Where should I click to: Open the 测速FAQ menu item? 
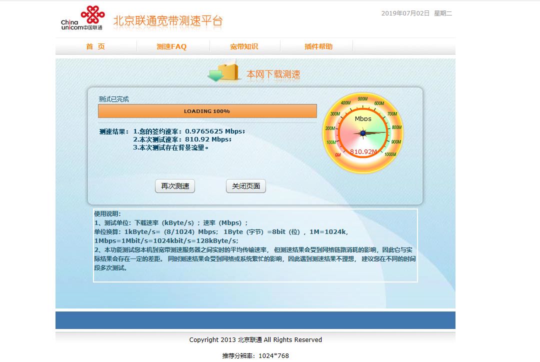click(x=171, y=46)
